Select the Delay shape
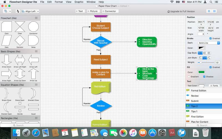Viewport: 222px width, 139px height. point(33,40)
